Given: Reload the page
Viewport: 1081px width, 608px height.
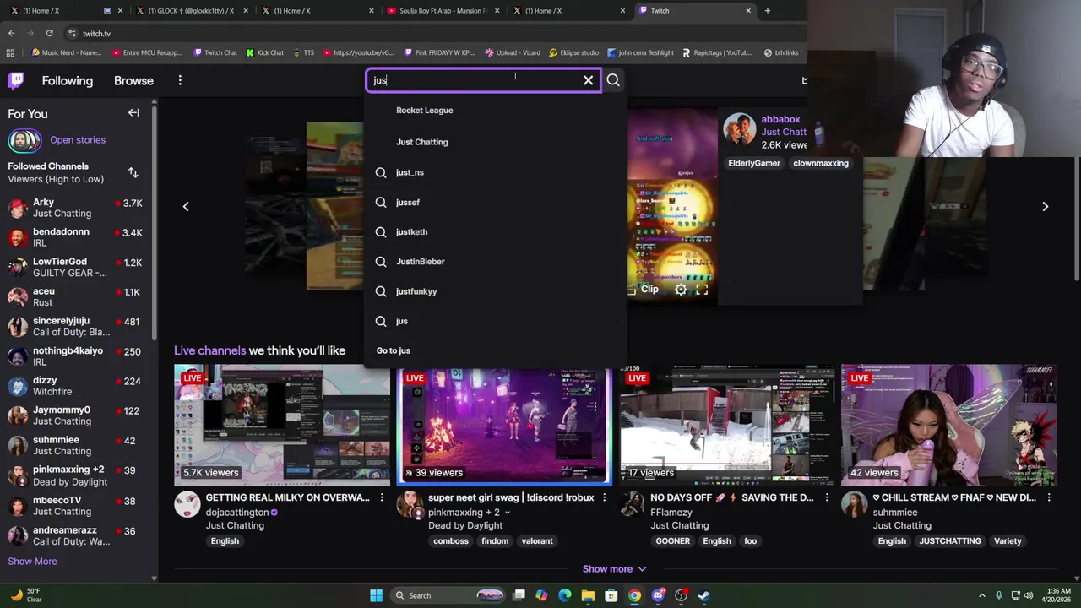Looking at the screenshot, I should pyautogui.click(x=50, y=34).
